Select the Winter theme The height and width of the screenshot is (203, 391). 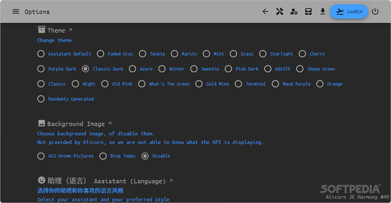coord(162,69)
